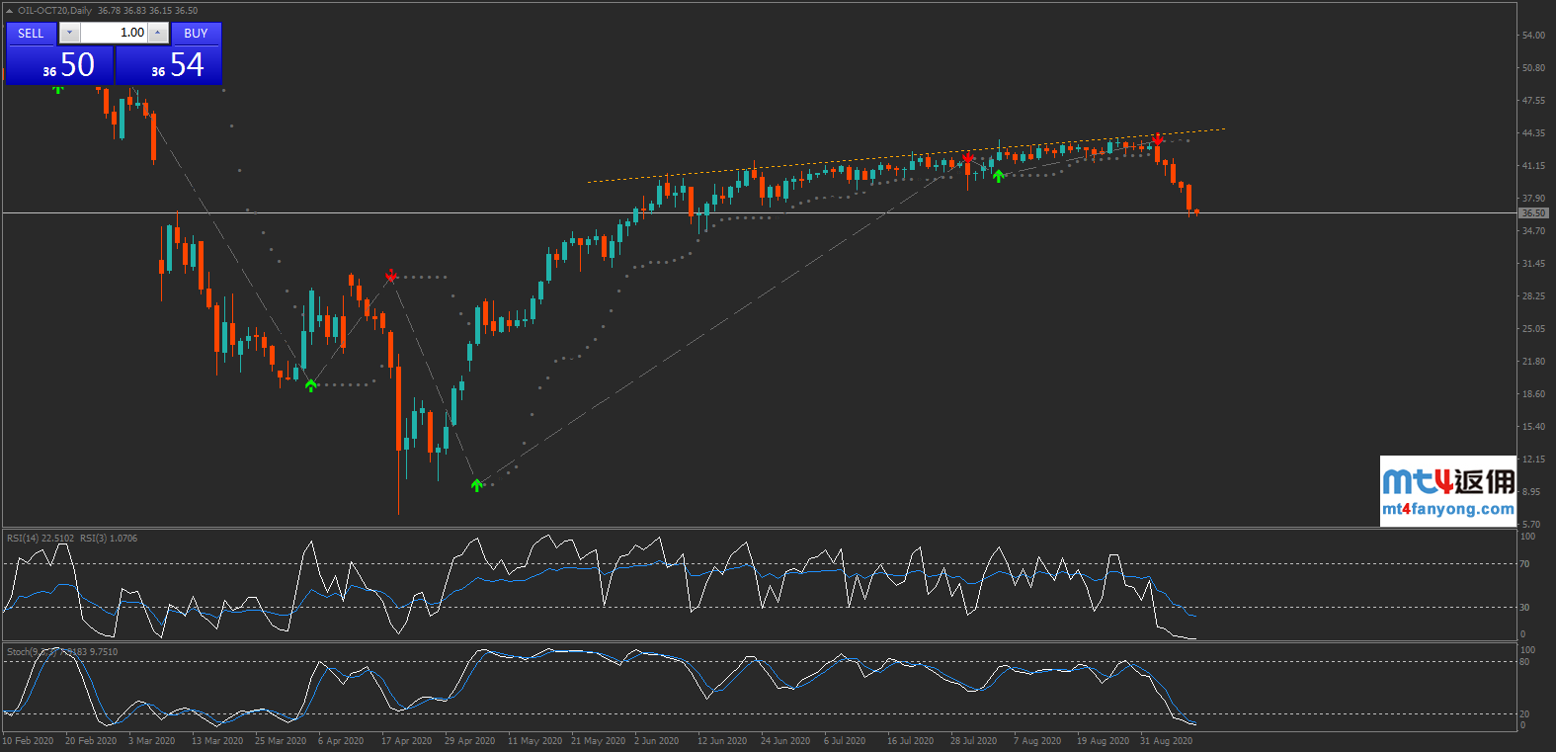Select the red down arrow near 17 Apr 2020

point(391,276)
